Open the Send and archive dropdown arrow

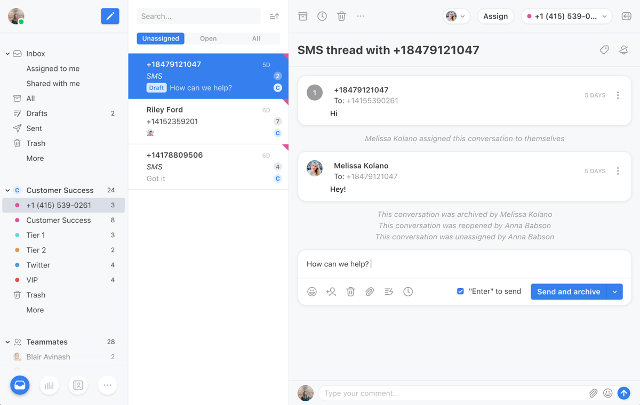tap(614, 291)
